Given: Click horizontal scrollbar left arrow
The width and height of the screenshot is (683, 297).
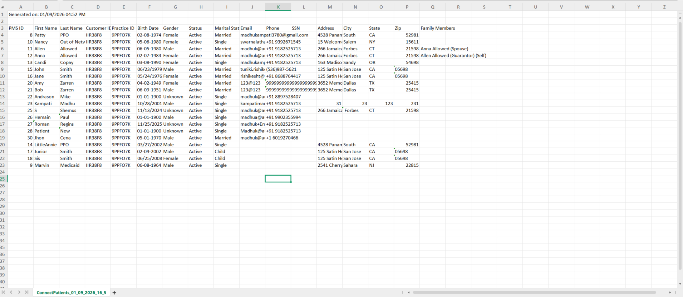Looking at the screenshot, I should [409, 292].
